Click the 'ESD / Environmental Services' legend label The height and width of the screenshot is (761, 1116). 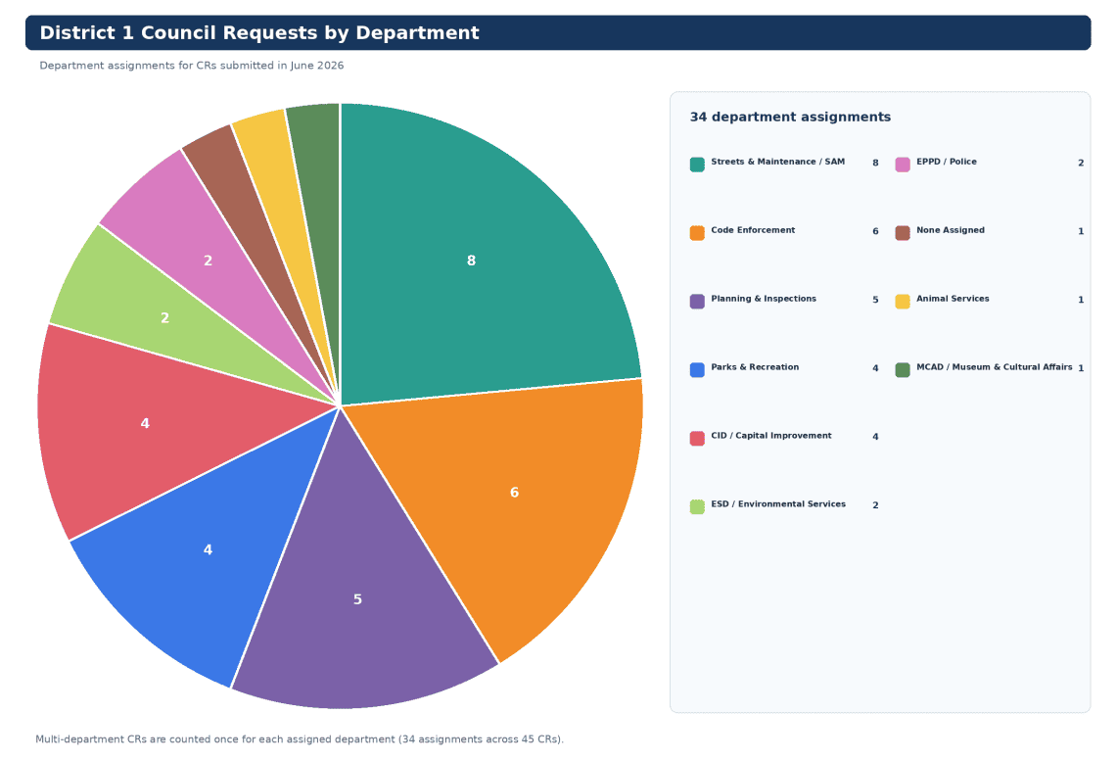(778, 503)
